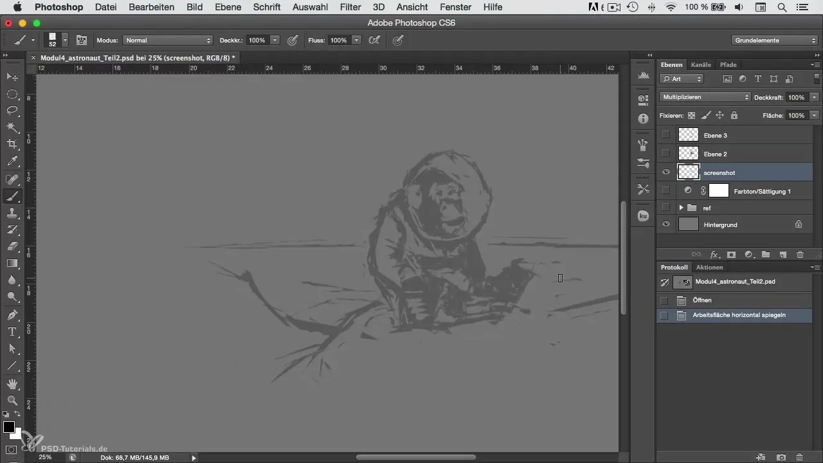Select Arbeitsfläche horizontal spiegeln history state
The width and height of the screenshot is (823, 463).
(x=739, y=315)
